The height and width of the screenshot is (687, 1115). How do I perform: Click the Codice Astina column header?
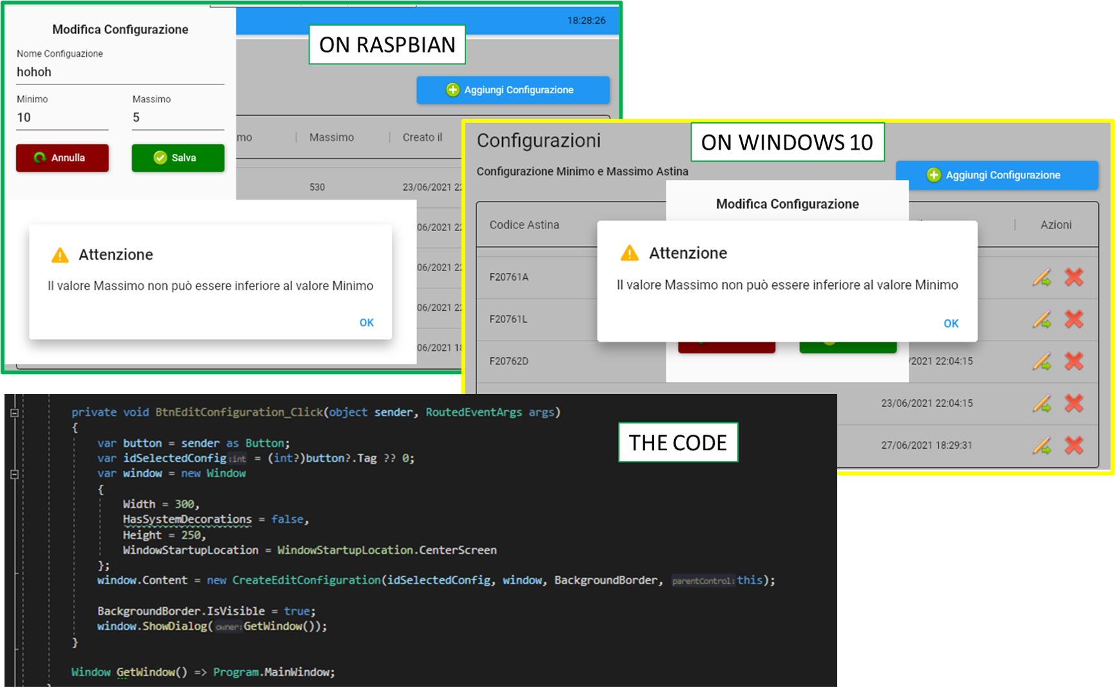click(523, 225)
